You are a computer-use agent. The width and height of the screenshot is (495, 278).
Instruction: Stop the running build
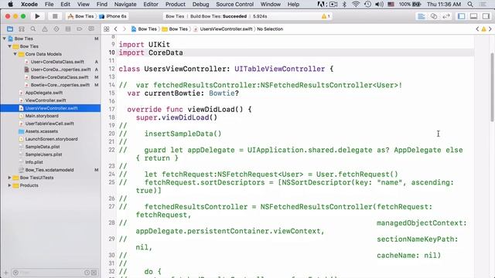pyautogui.click(x=55, y=16)
